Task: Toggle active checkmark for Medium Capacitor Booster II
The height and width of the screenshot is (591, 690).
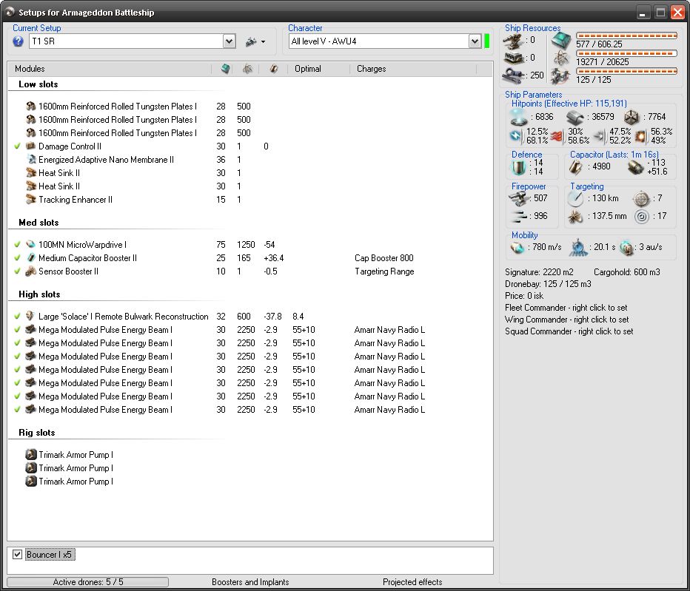Action: coord(17,257)
